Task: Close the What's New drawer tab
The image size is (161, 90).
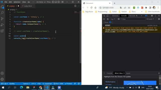Action: tap(124, 73)
